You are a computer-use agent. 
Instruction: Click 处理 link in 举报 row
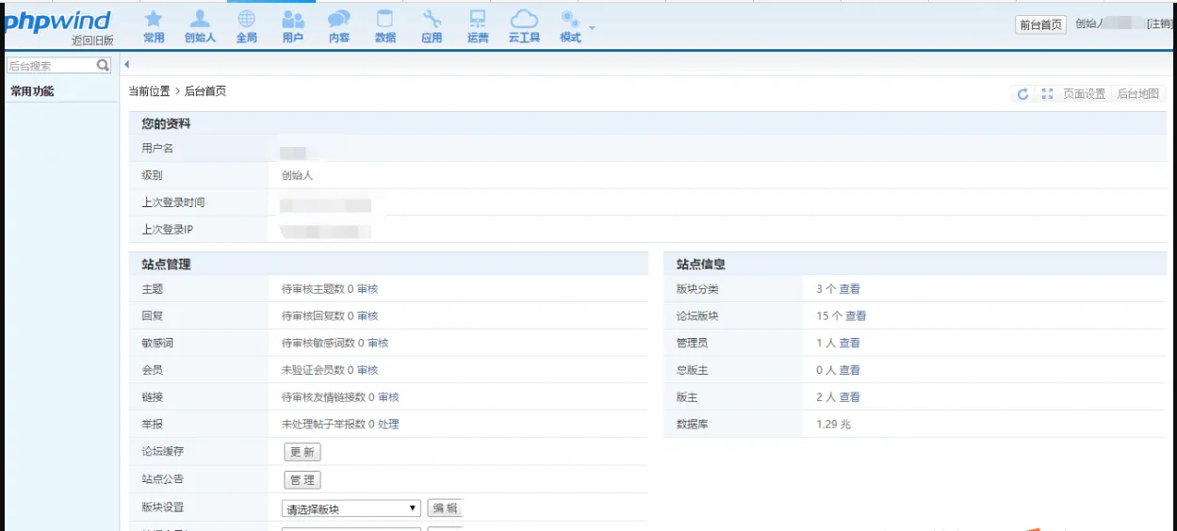pos(388,425)
